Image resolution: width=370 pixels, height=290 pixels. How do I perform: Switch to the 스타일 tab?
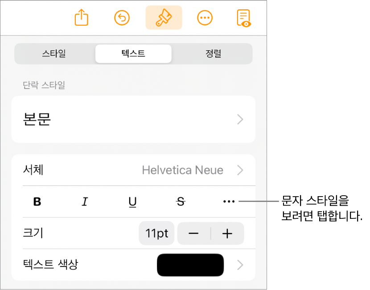coord(54,54)
